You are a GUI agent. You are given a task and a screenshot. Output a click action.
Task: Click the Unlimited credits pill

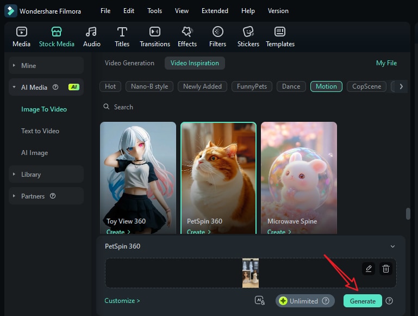tap(305, 301)
